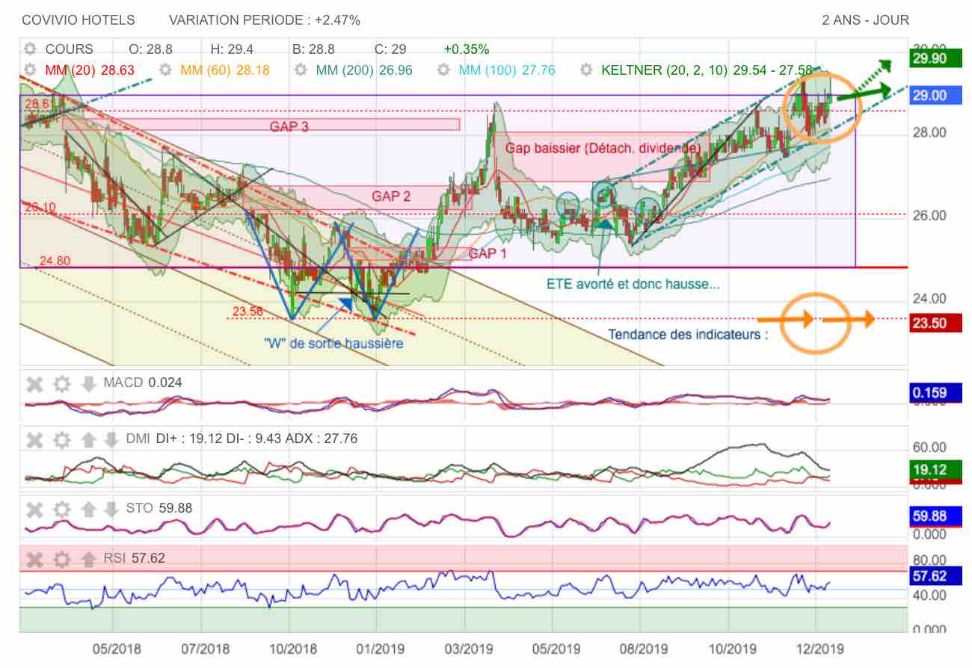Open settings gear for MM (20) average
This screenshot has width=972, height=668.
pos(30,70)
